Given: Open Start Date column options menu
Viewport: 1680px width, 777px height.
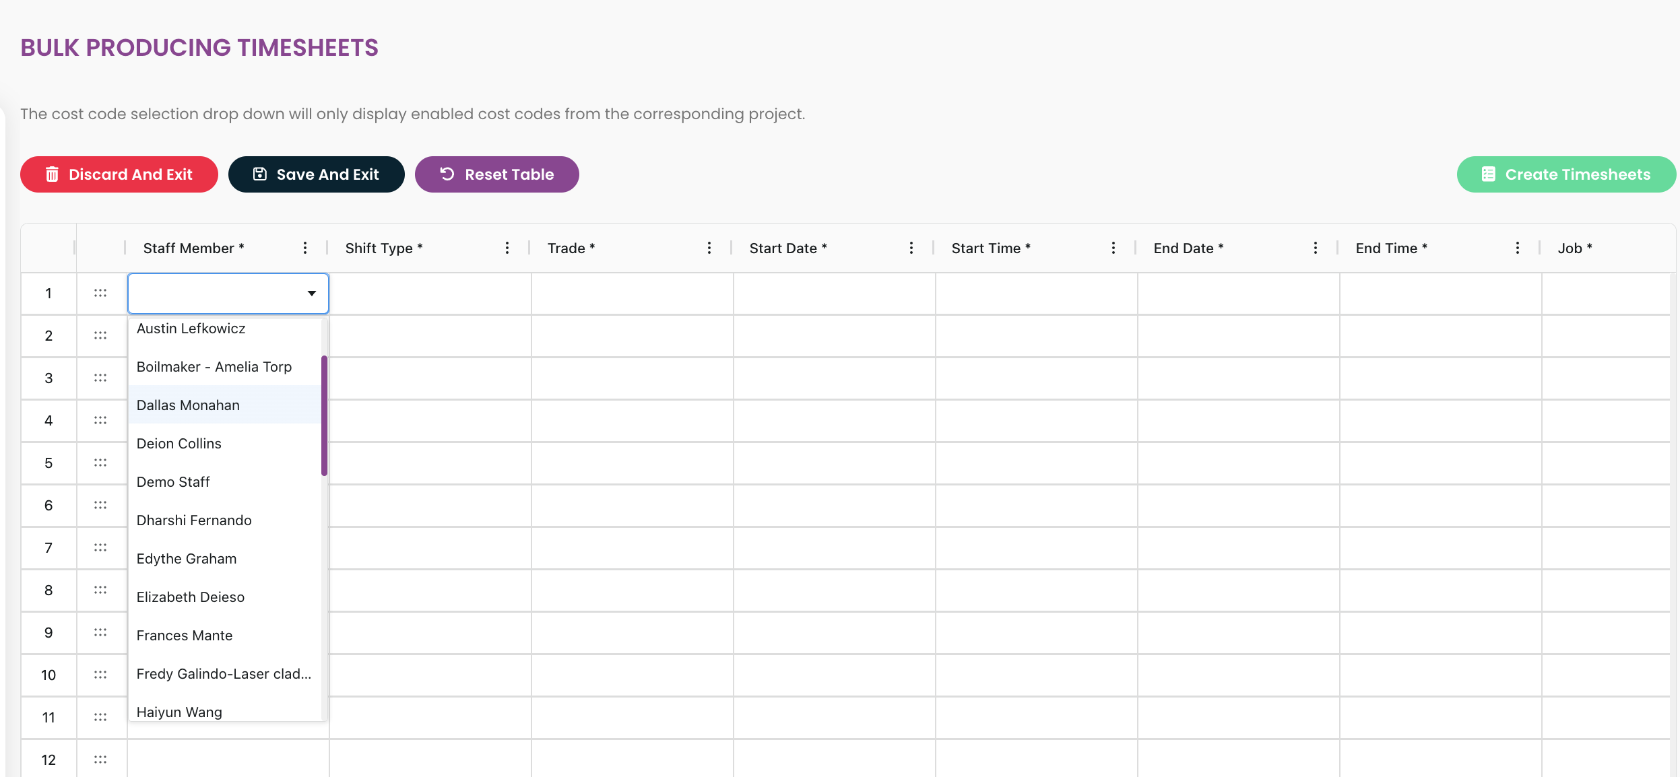Looking at the screenshot, I should click(911, 248).
